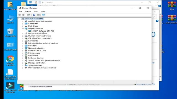Click the Audio inputs speaker icon
Viewport: 177px width, 99px height.
26,21
